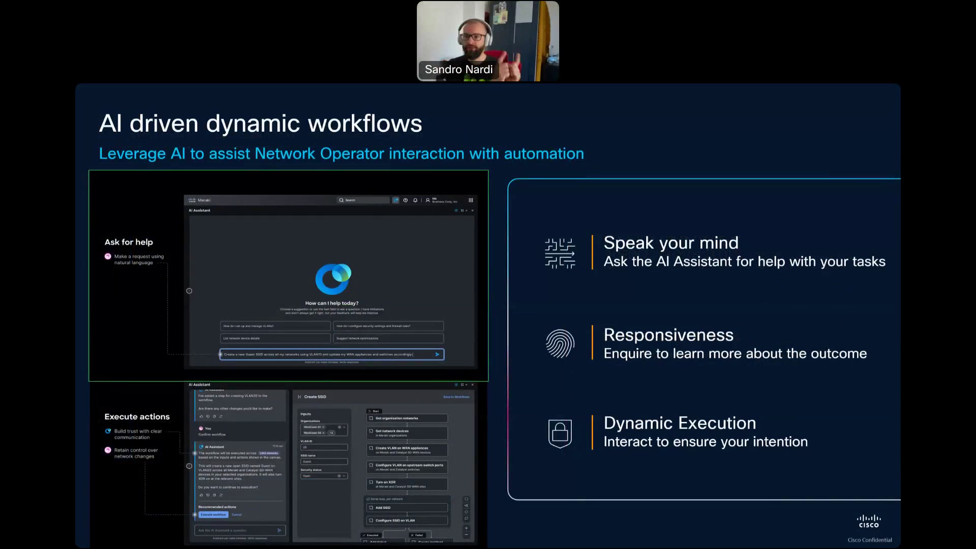This screenshot has height=549, width=976.
Task: Select the 'Turn on XDR' workflow step
Action: (x=407, y=484)
